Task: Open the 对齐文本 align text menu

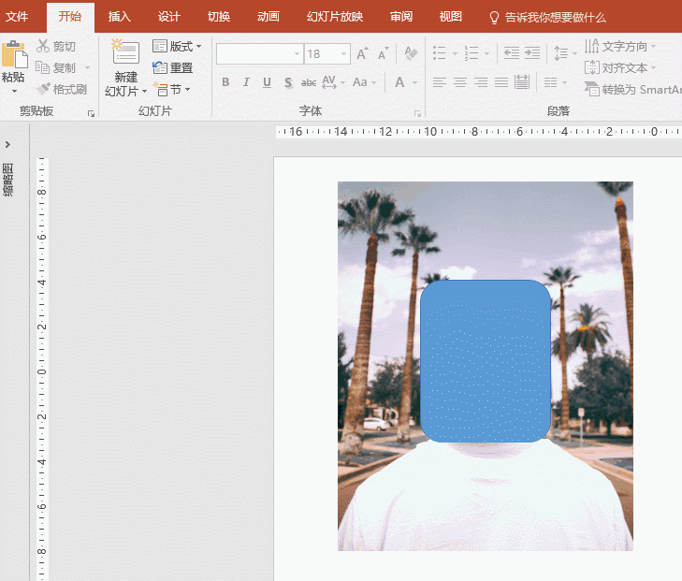Action: point(620,68)
